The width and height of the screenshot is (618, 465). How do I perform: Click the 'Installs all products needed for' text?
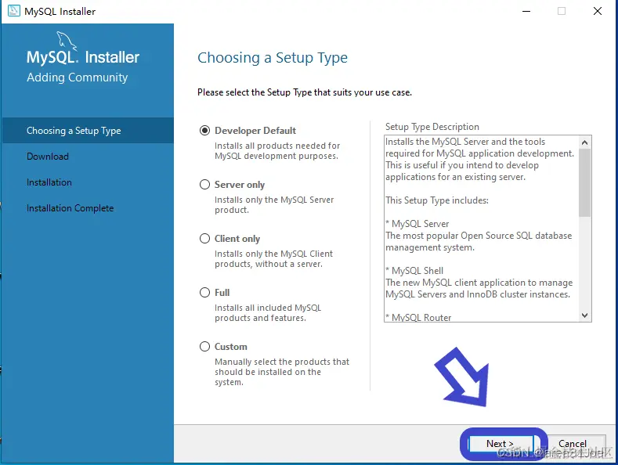277,151
